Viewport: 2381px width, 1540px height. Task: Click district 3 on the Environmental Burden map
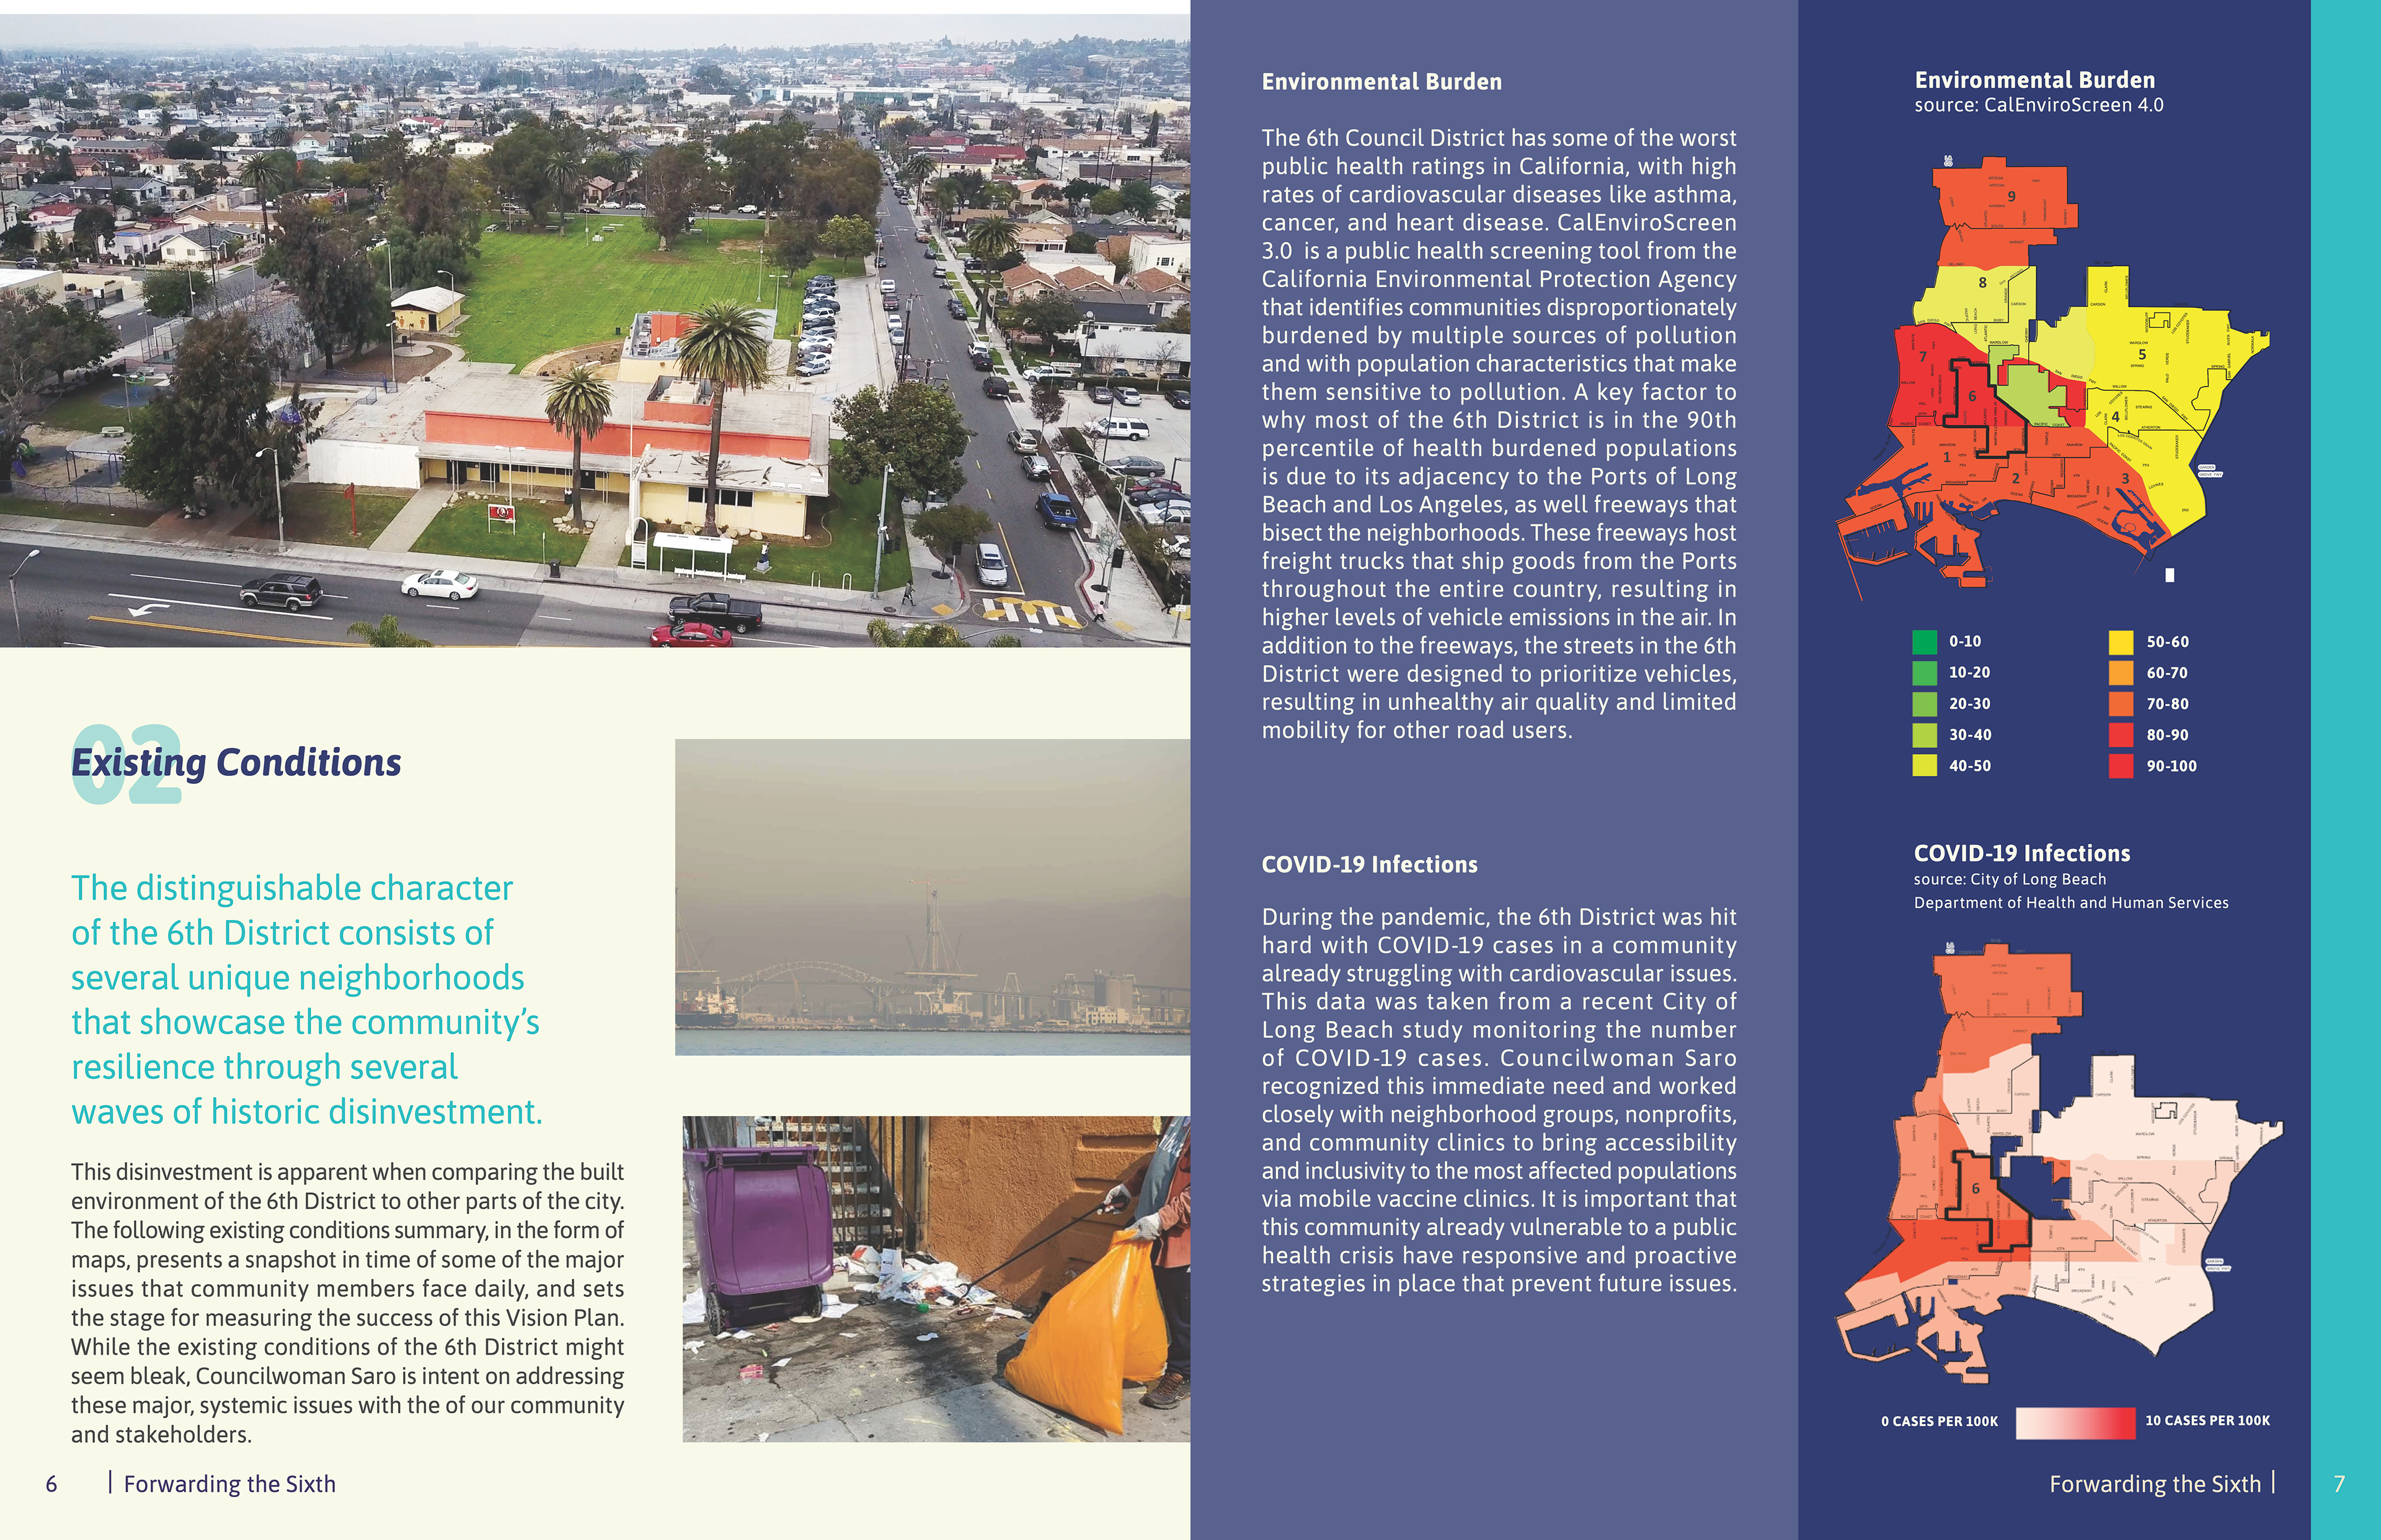2125,479
